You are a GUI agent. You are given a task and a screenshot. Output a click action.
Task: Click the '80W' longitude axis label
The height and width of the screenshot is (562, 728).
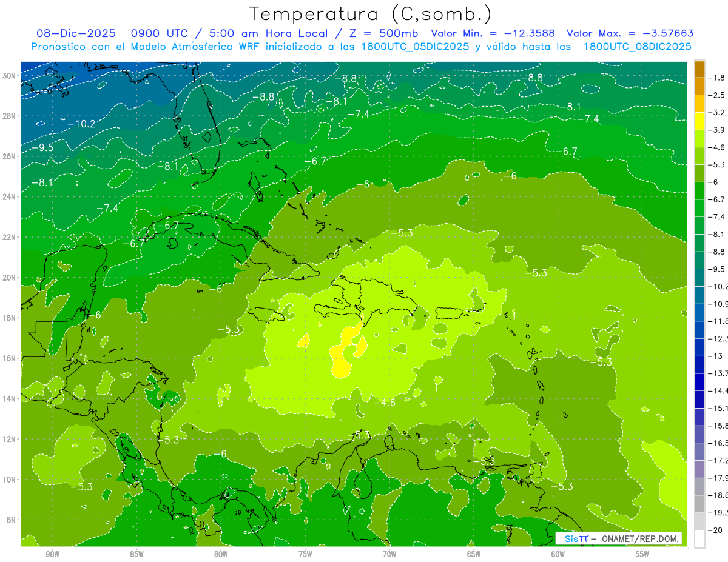tap(221, 554)
